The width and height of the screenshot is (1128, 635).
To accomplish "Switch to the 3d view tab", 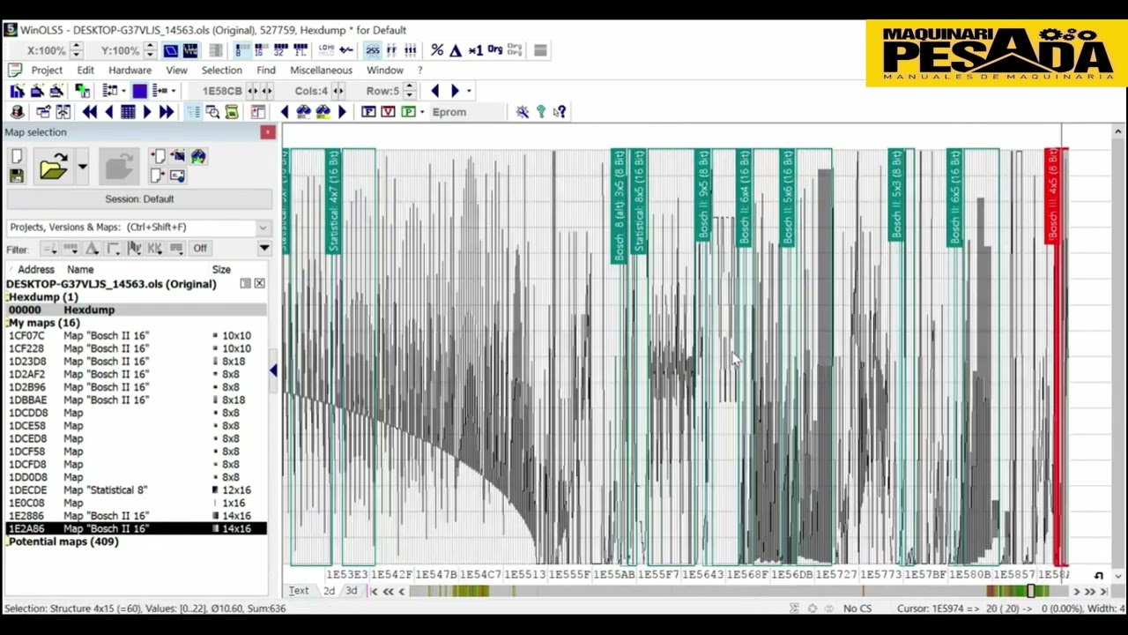I will point(352,591).
